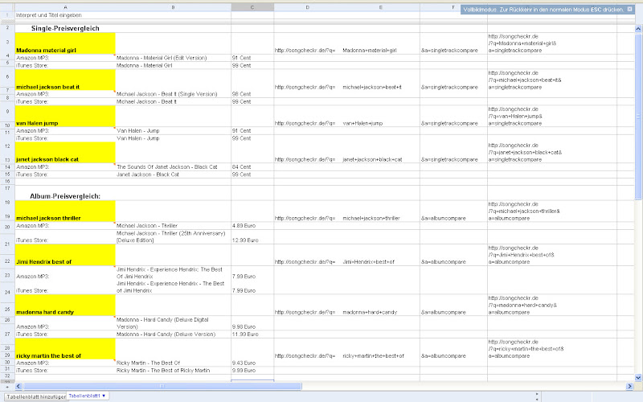Close the Vollbildmodus notification banner
The width and height of the screenshot is (643, 402).
629,9
